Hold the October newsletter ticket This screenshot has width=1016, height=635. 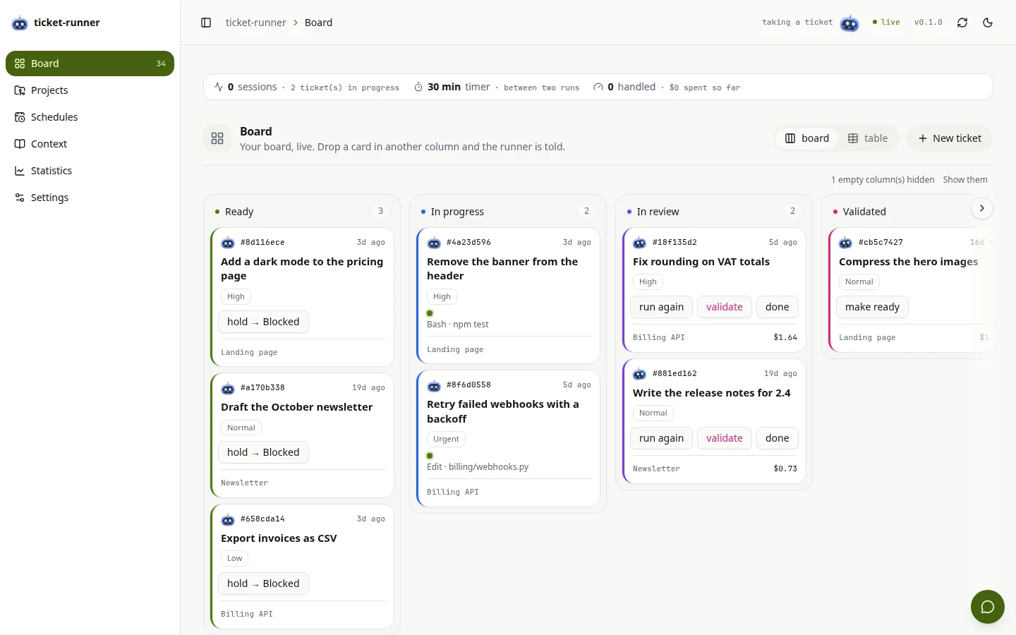[x=263, y=452]
